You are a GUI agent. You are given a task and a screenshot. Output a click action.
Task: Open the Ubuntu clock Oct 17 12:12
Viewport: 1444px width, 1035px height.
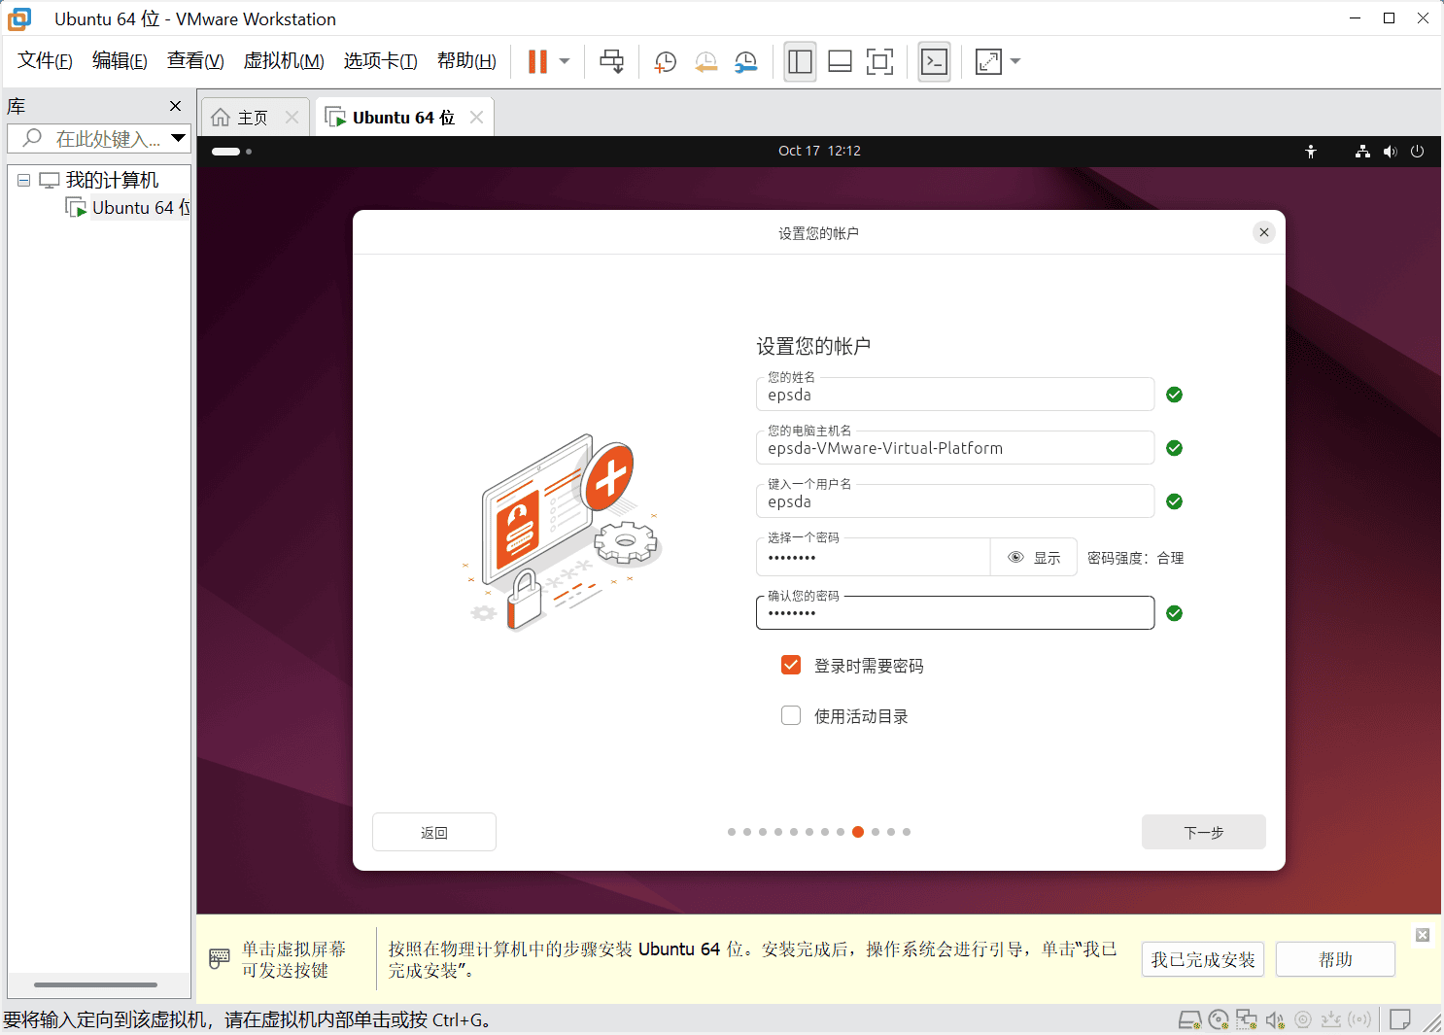pyautogui.click(x=819, y=151)
